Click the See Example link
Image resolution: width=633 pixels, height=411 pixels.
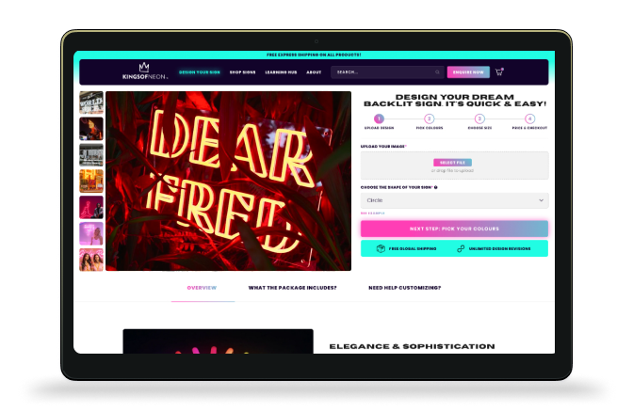[373, 213]
